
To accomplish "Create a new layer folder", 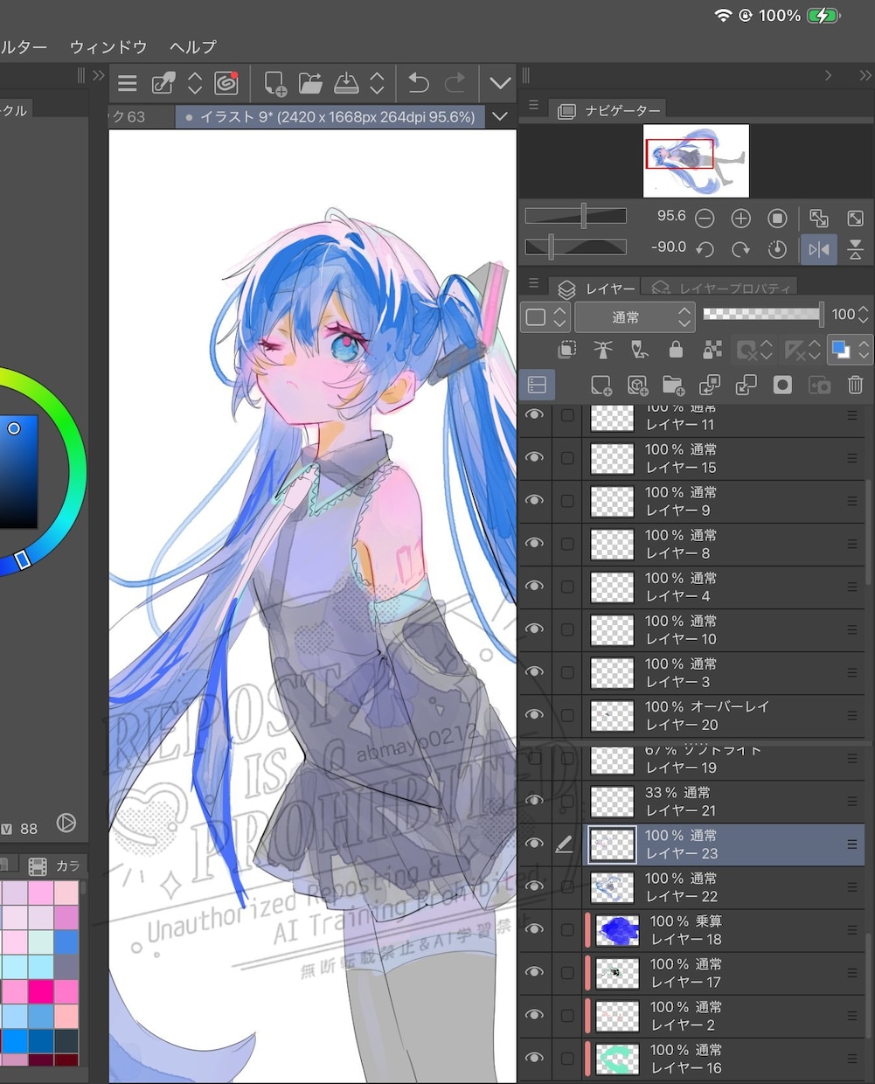I will [x=673, y=386].
